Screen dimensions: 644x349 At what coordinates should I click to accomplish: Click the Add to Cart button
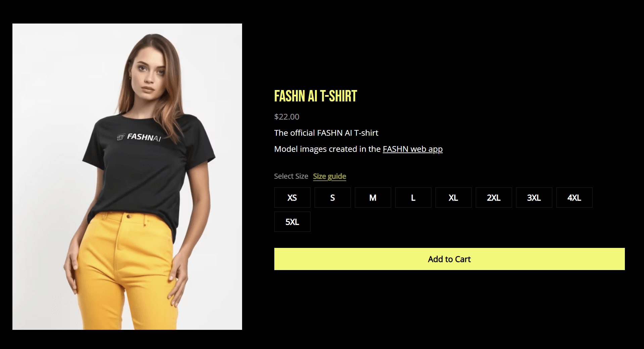coord(449,259)
